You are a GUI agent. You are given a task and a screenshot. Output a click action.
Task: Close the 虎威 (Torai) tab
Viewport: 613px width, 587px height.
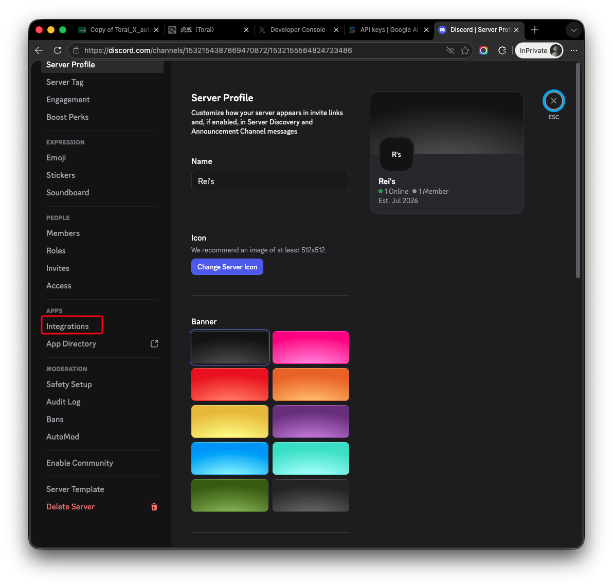click(x=246, y=30)
